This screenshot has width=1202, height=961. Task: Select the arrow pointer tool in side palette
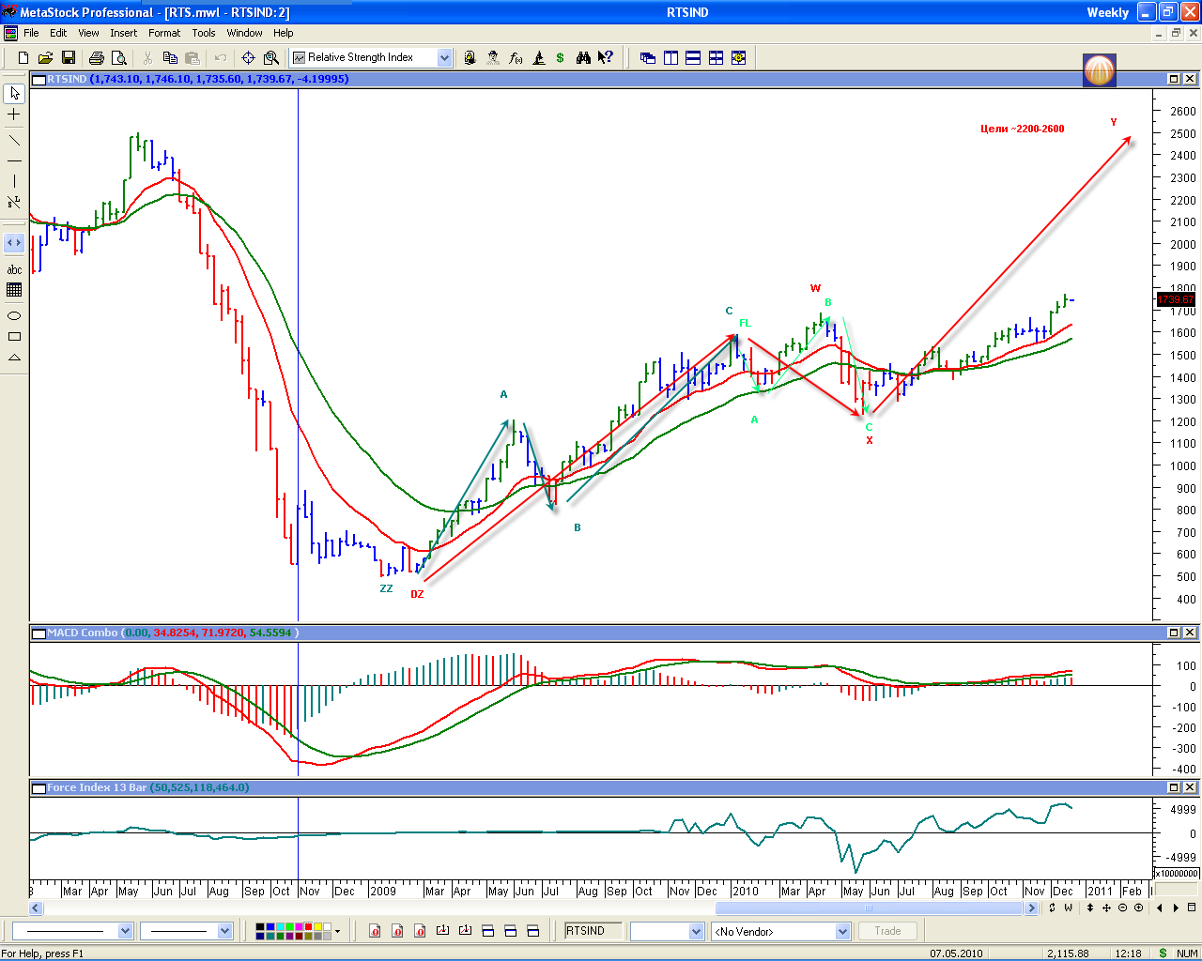coord(14,94)
